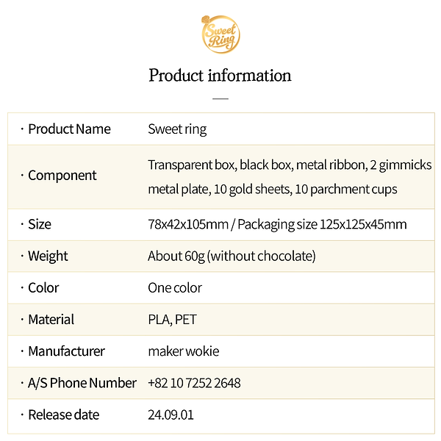Click the Transparent box, black box component line
441x441 pixels.
click(x=290, y=165)
